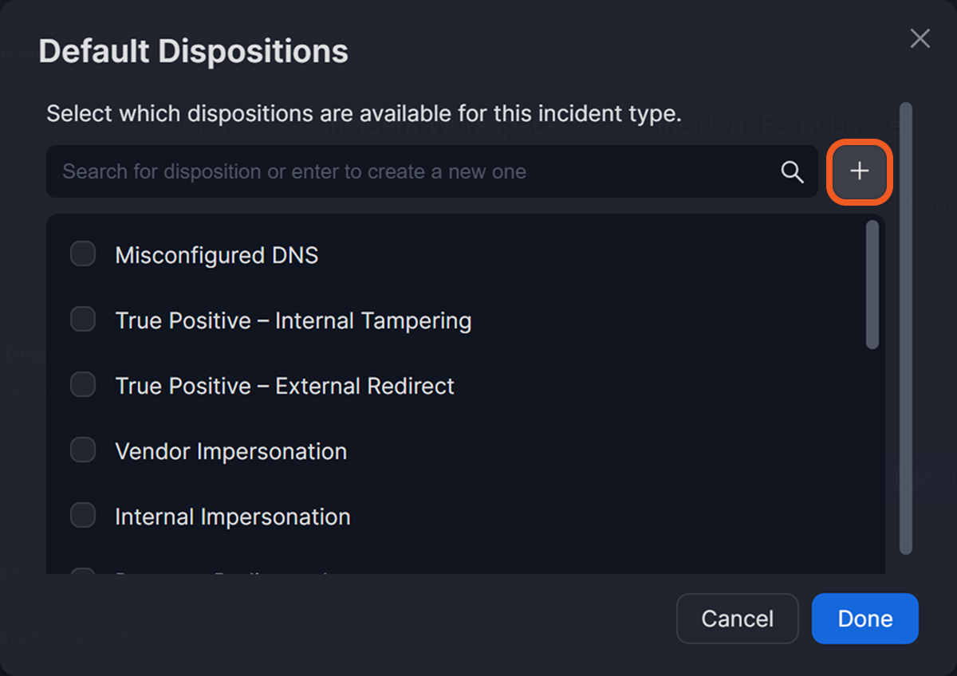This screenshot has height=676, width=957.
Task: Click the 'Internal Impersonation' label text
Action: click(x=232, y=517)
